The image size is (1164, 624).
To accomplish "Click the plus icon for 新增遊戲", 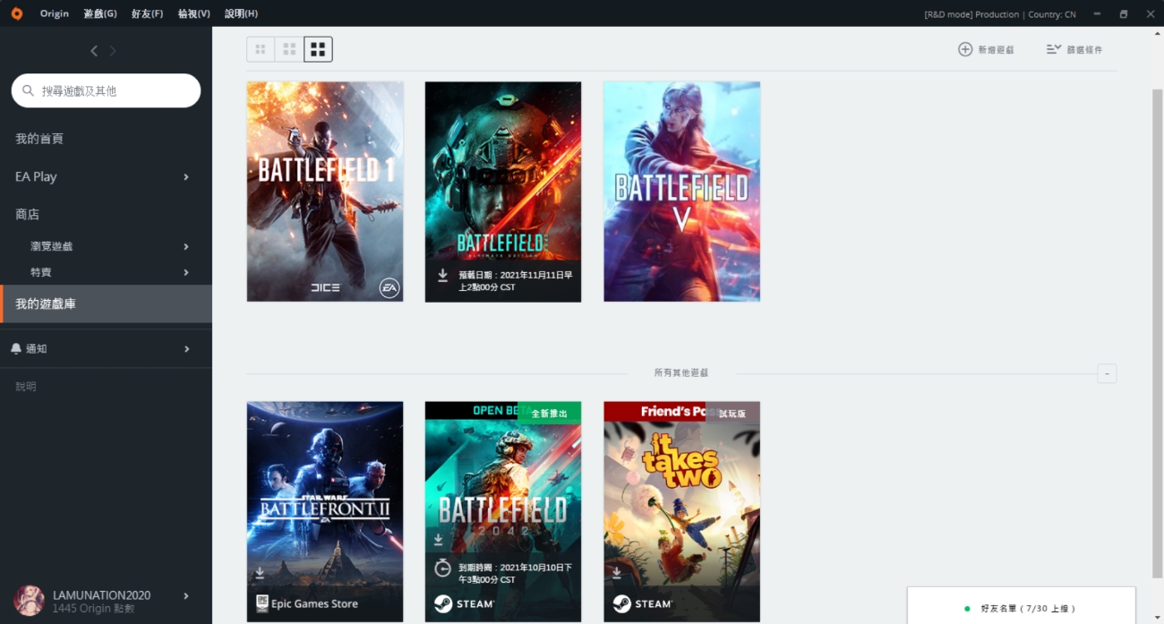I will [x=965, y=49].
